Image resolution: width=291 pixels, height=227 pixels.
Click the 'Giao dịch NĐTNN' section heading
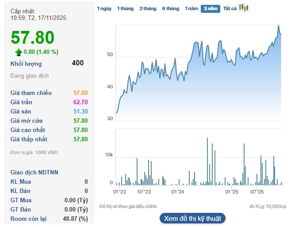34,172
